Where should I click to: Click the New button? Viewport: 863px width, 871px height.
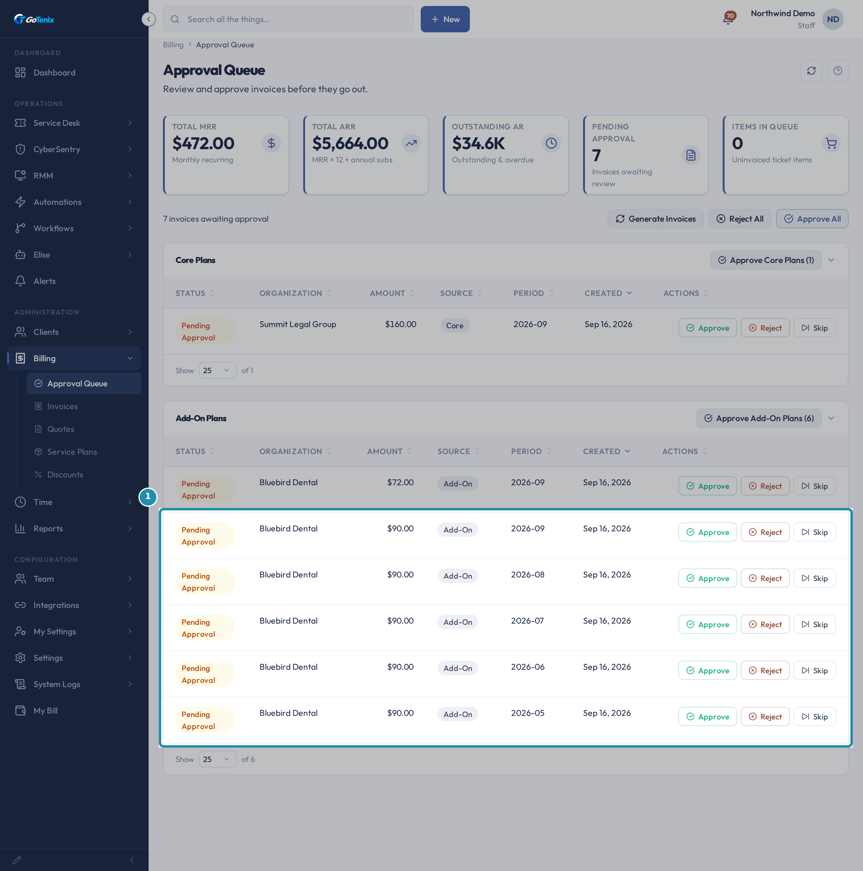coord(445,19)
